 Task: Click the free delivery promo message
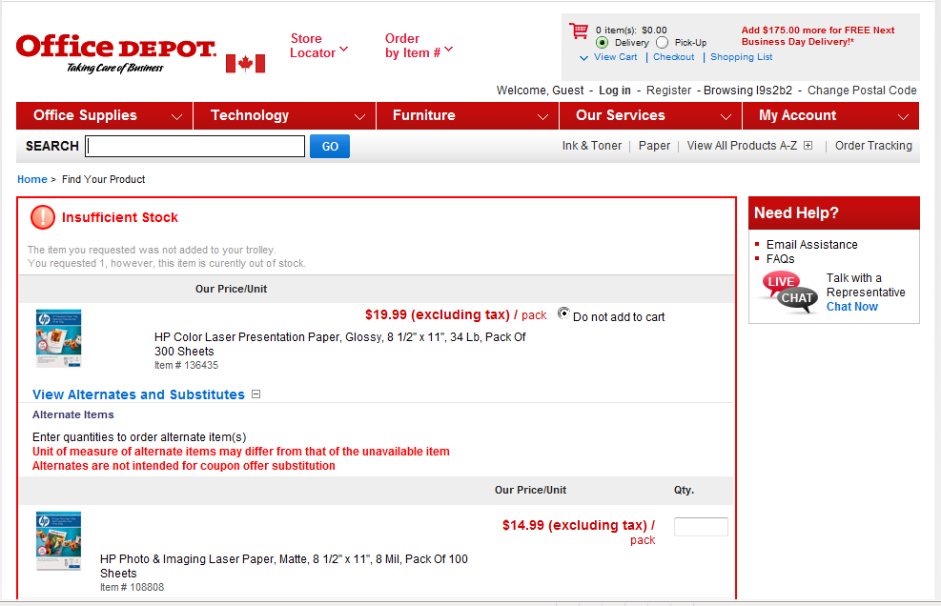tap(817, 35)
